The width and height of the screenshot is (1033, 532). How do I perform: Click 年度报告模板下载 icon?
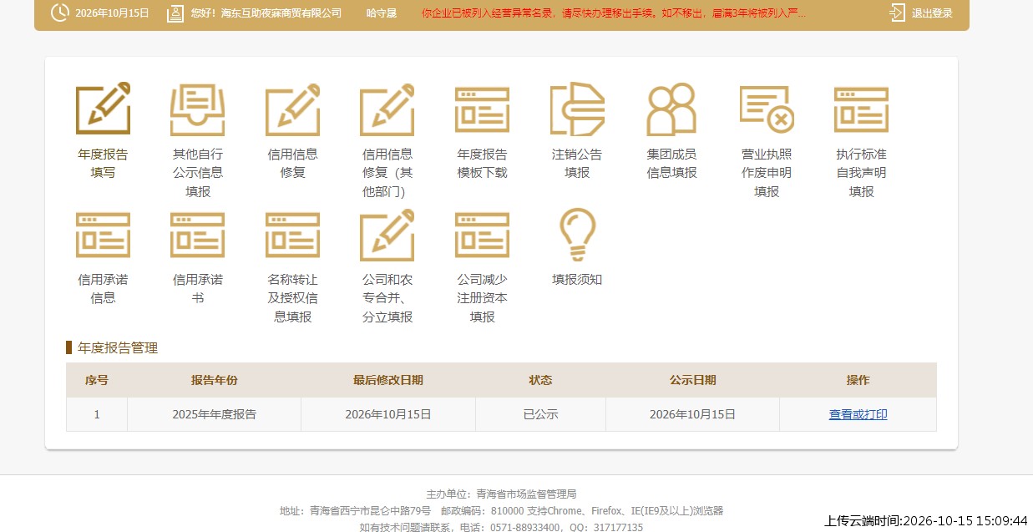click(x=482, y=109)
